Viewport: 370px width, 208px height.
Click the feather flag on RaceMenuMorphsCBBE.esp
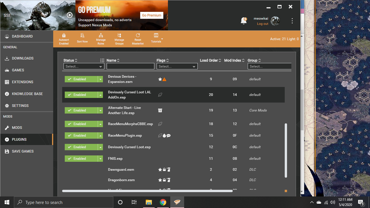(160, 124)
